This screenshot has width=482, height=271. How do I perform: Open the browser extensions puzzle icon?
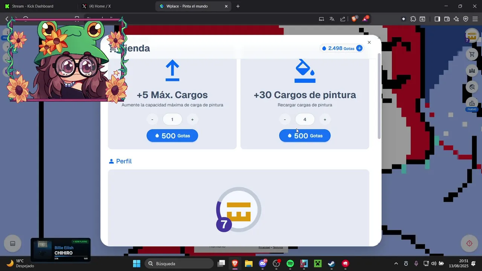[413, 19]
